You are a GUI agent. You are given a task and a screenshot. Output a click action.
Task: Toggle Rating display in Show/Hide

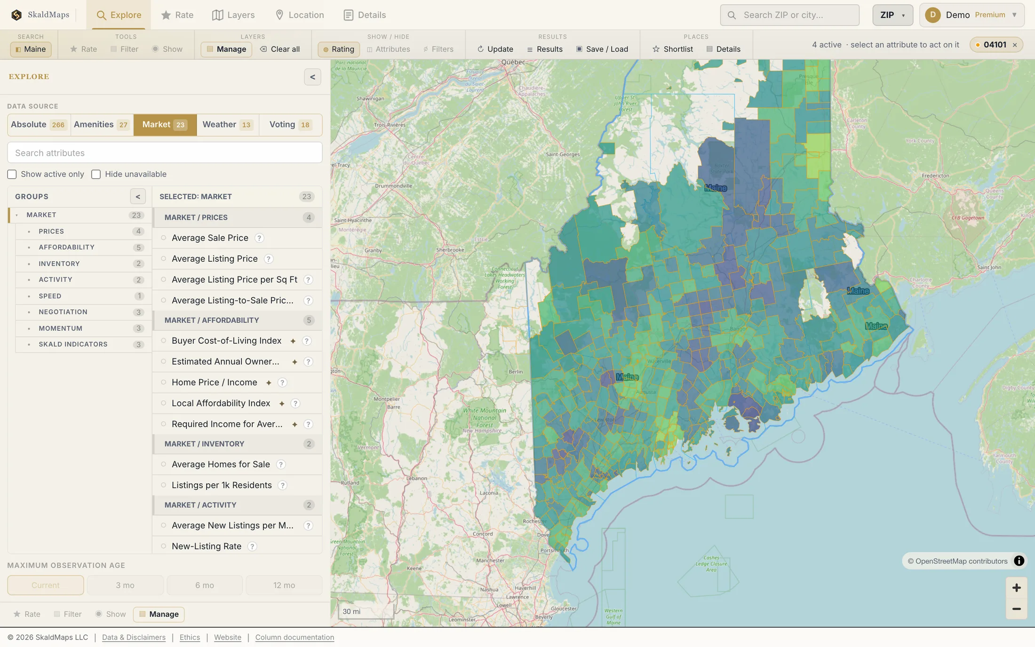pyautogui.click(x=338, y=49)
